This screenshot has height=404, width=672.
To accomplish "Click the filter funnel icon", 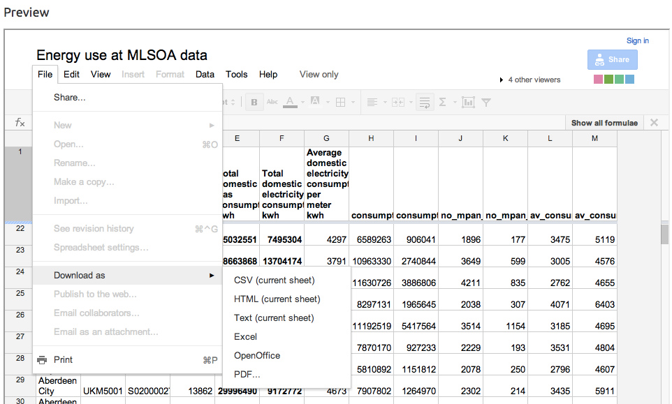I will coord(486,103).
